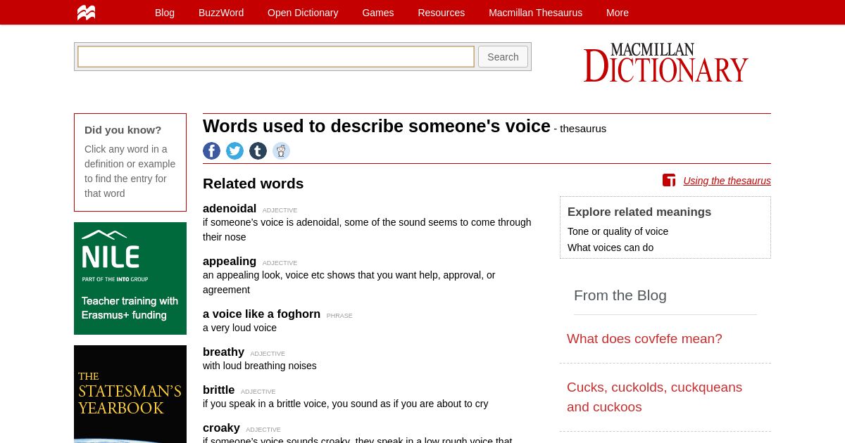Open a voice like a foghorn entry
The height and width of the screenshot is (443, 845).
pos(261,314)
